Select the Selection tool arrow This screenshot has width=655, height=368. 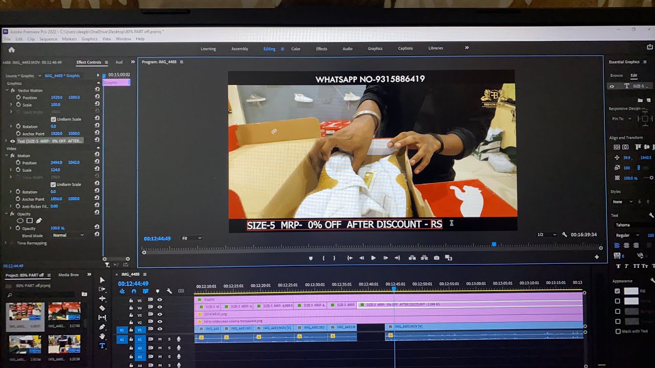click(x=102, y=280)
